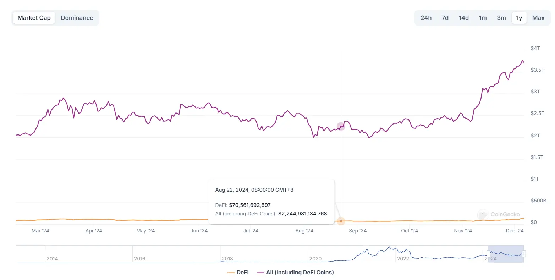Image resolution: width=555 pixels, height=280 pixels.
Task: Select the 7d time range
Action: 445,18
